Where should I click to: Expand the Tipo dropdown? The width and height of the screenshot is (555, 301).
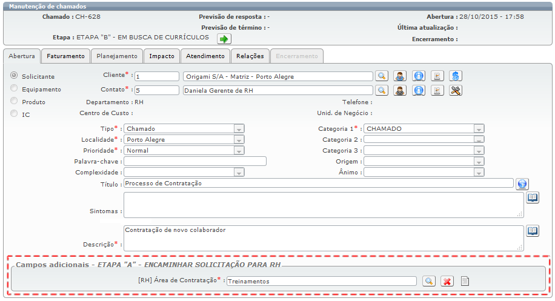point(239,129)
